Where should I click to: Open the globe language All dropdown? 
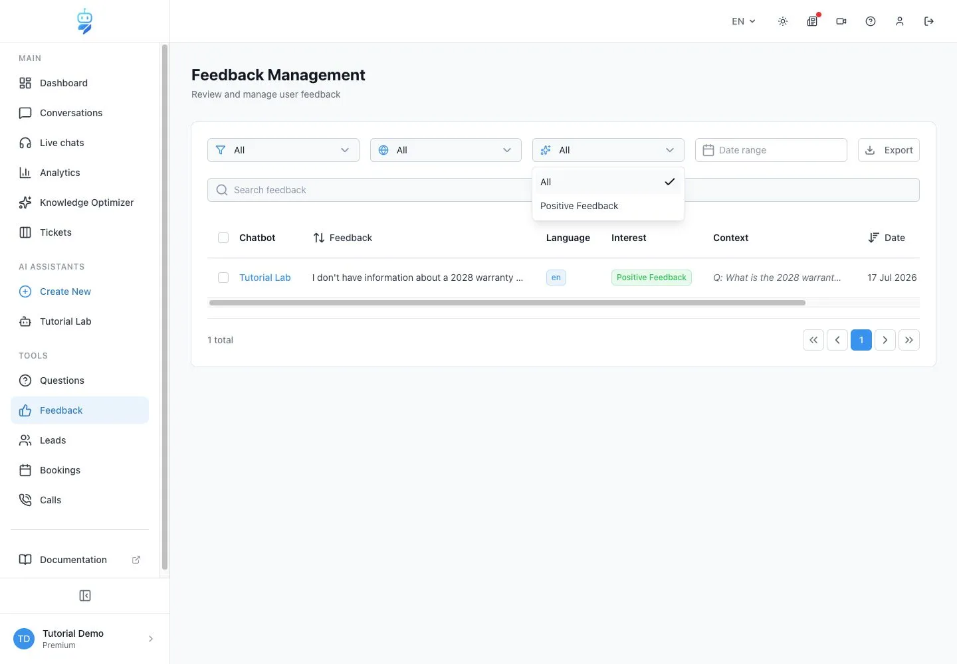pyautogui.click(x=446, y=150)
